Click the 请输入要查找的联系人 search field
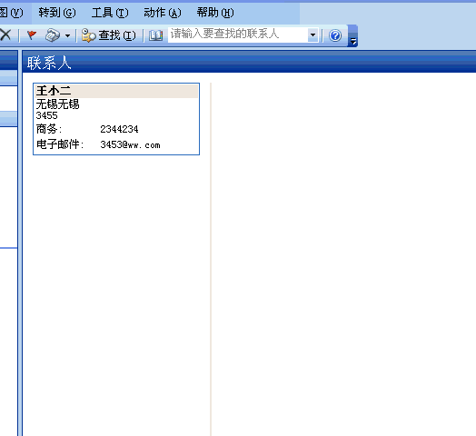 point(238,35)
